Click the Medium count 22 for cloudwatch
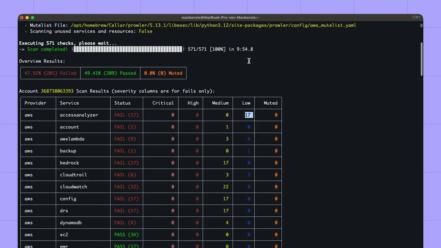441x248 pixels. (226, 187)
